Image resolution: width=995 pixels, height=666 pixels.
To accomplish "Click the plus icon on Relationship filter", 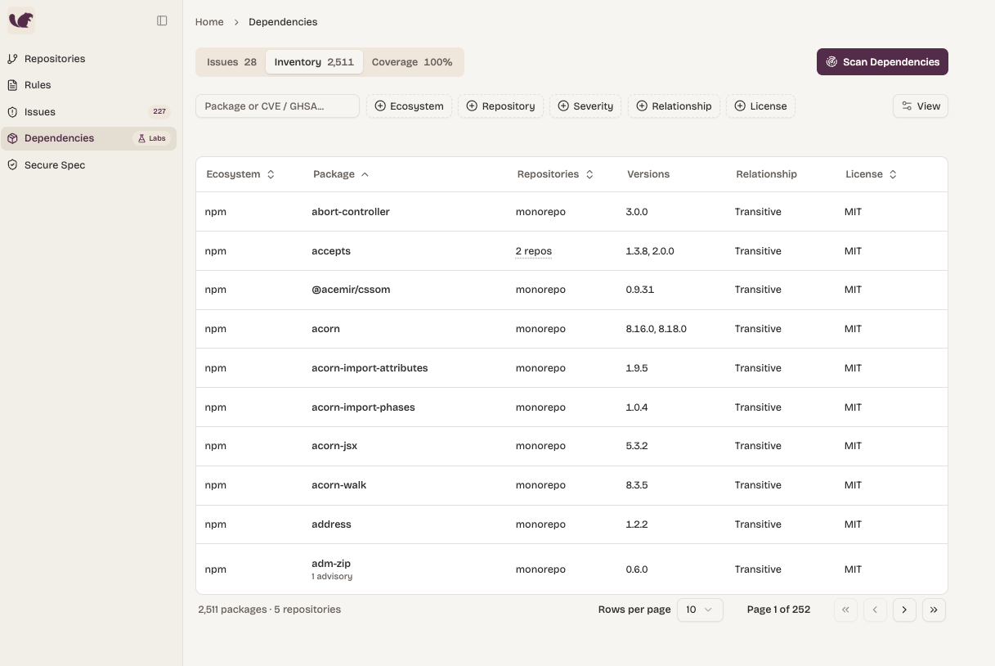I will point(642,106).
